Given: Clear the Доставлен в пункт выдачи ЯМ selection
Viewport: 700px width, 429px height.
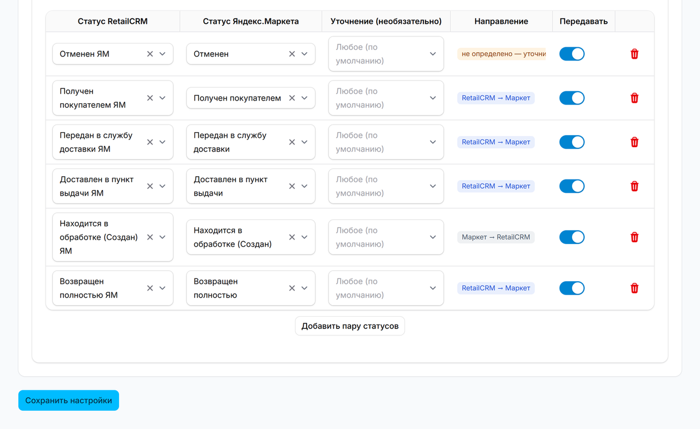Looking at the screenshot, I should point(150,186).
